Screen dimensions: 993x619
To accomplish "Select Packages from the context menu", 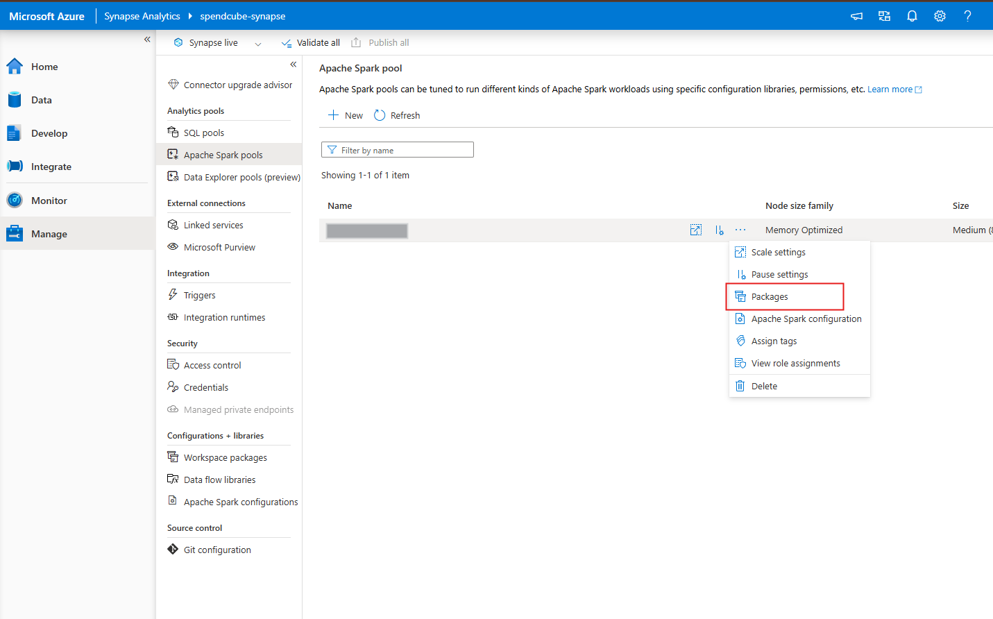I will pyautogui.click(x=770, y=297).
